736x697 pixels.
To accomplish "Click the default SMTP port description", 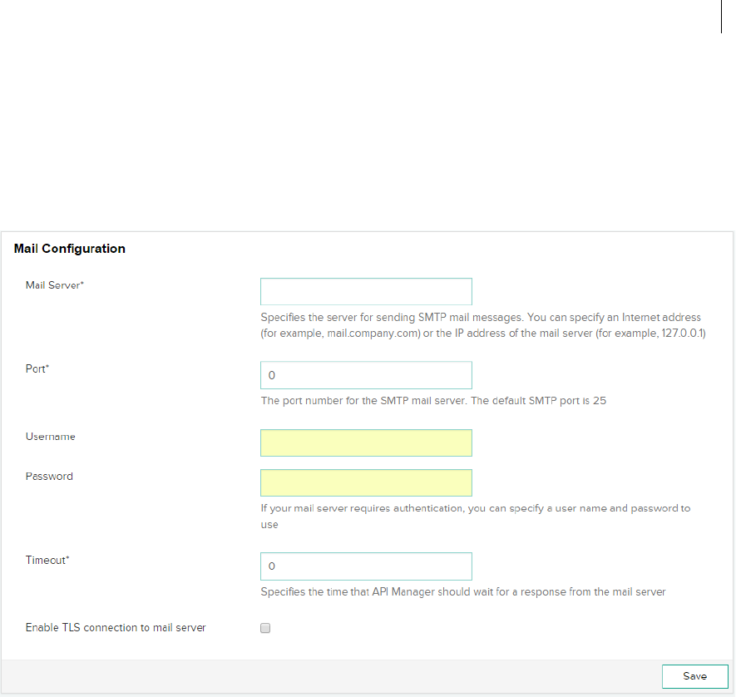I will 433,400.
